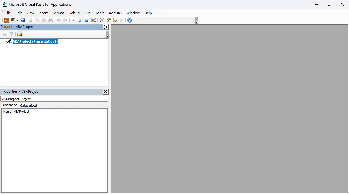Open the View menu
349x194 pixels.
(x=30, y=13)
